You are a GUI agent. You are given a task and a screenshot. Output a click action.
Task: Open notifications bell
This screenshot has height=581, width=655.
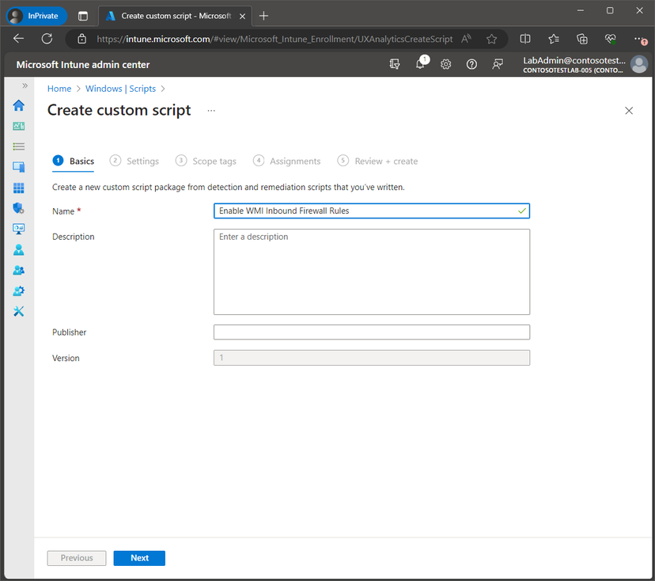(x=421, y=63)
